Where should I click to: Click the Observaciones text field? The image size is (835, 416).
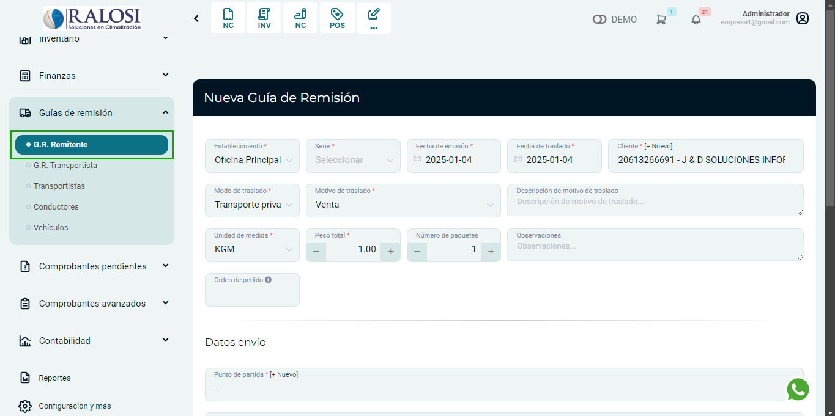pyautogui.click(x=655, y=247)
